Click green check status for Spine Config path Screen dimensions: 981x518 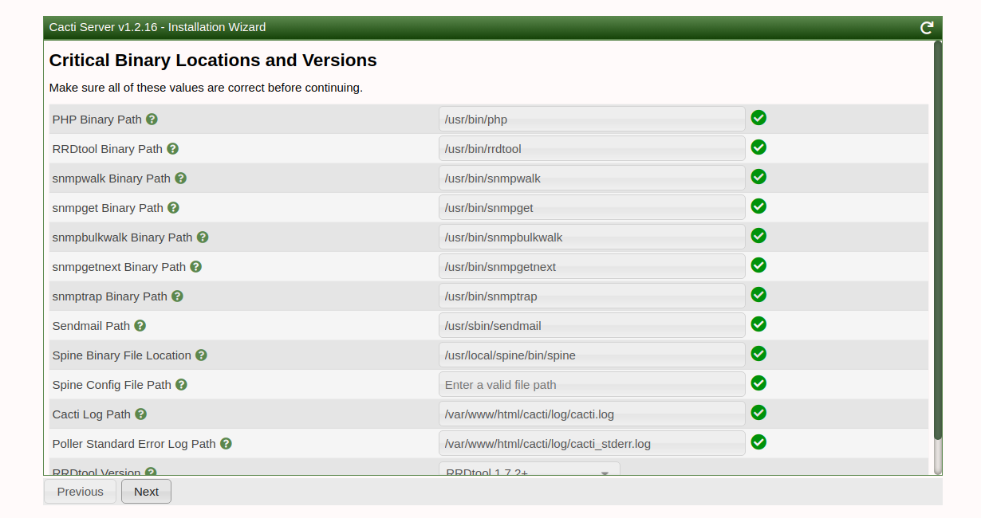click(758, 383)
